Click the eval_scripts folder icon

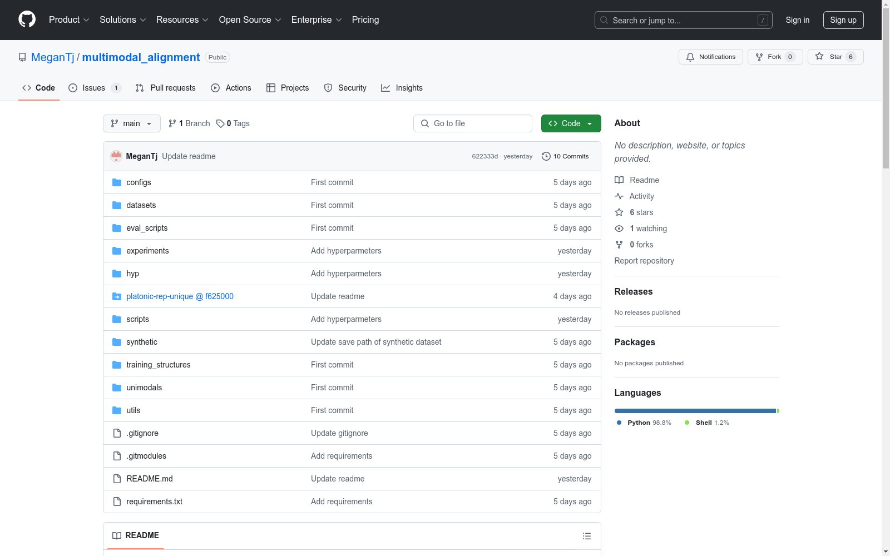[117, 228]
